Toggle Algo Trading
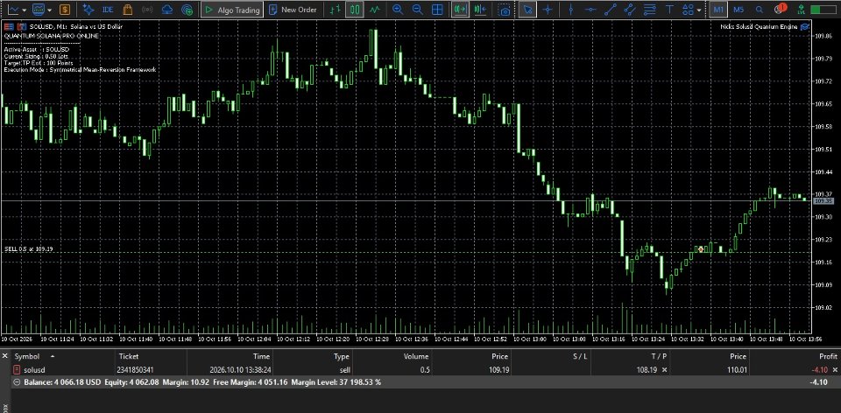 (232, 10)
